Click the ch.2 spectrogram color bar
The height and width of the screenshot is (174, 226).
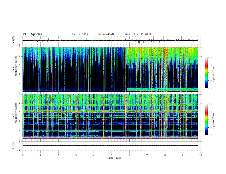206,120
